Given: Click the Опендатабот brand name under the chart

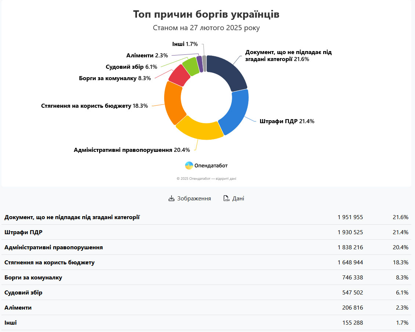Looking at the screenshot, I should click(x=211, y=166).
